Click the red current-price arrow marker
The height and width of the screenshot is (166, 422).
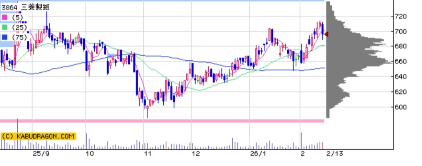click(x=327, y=34)
